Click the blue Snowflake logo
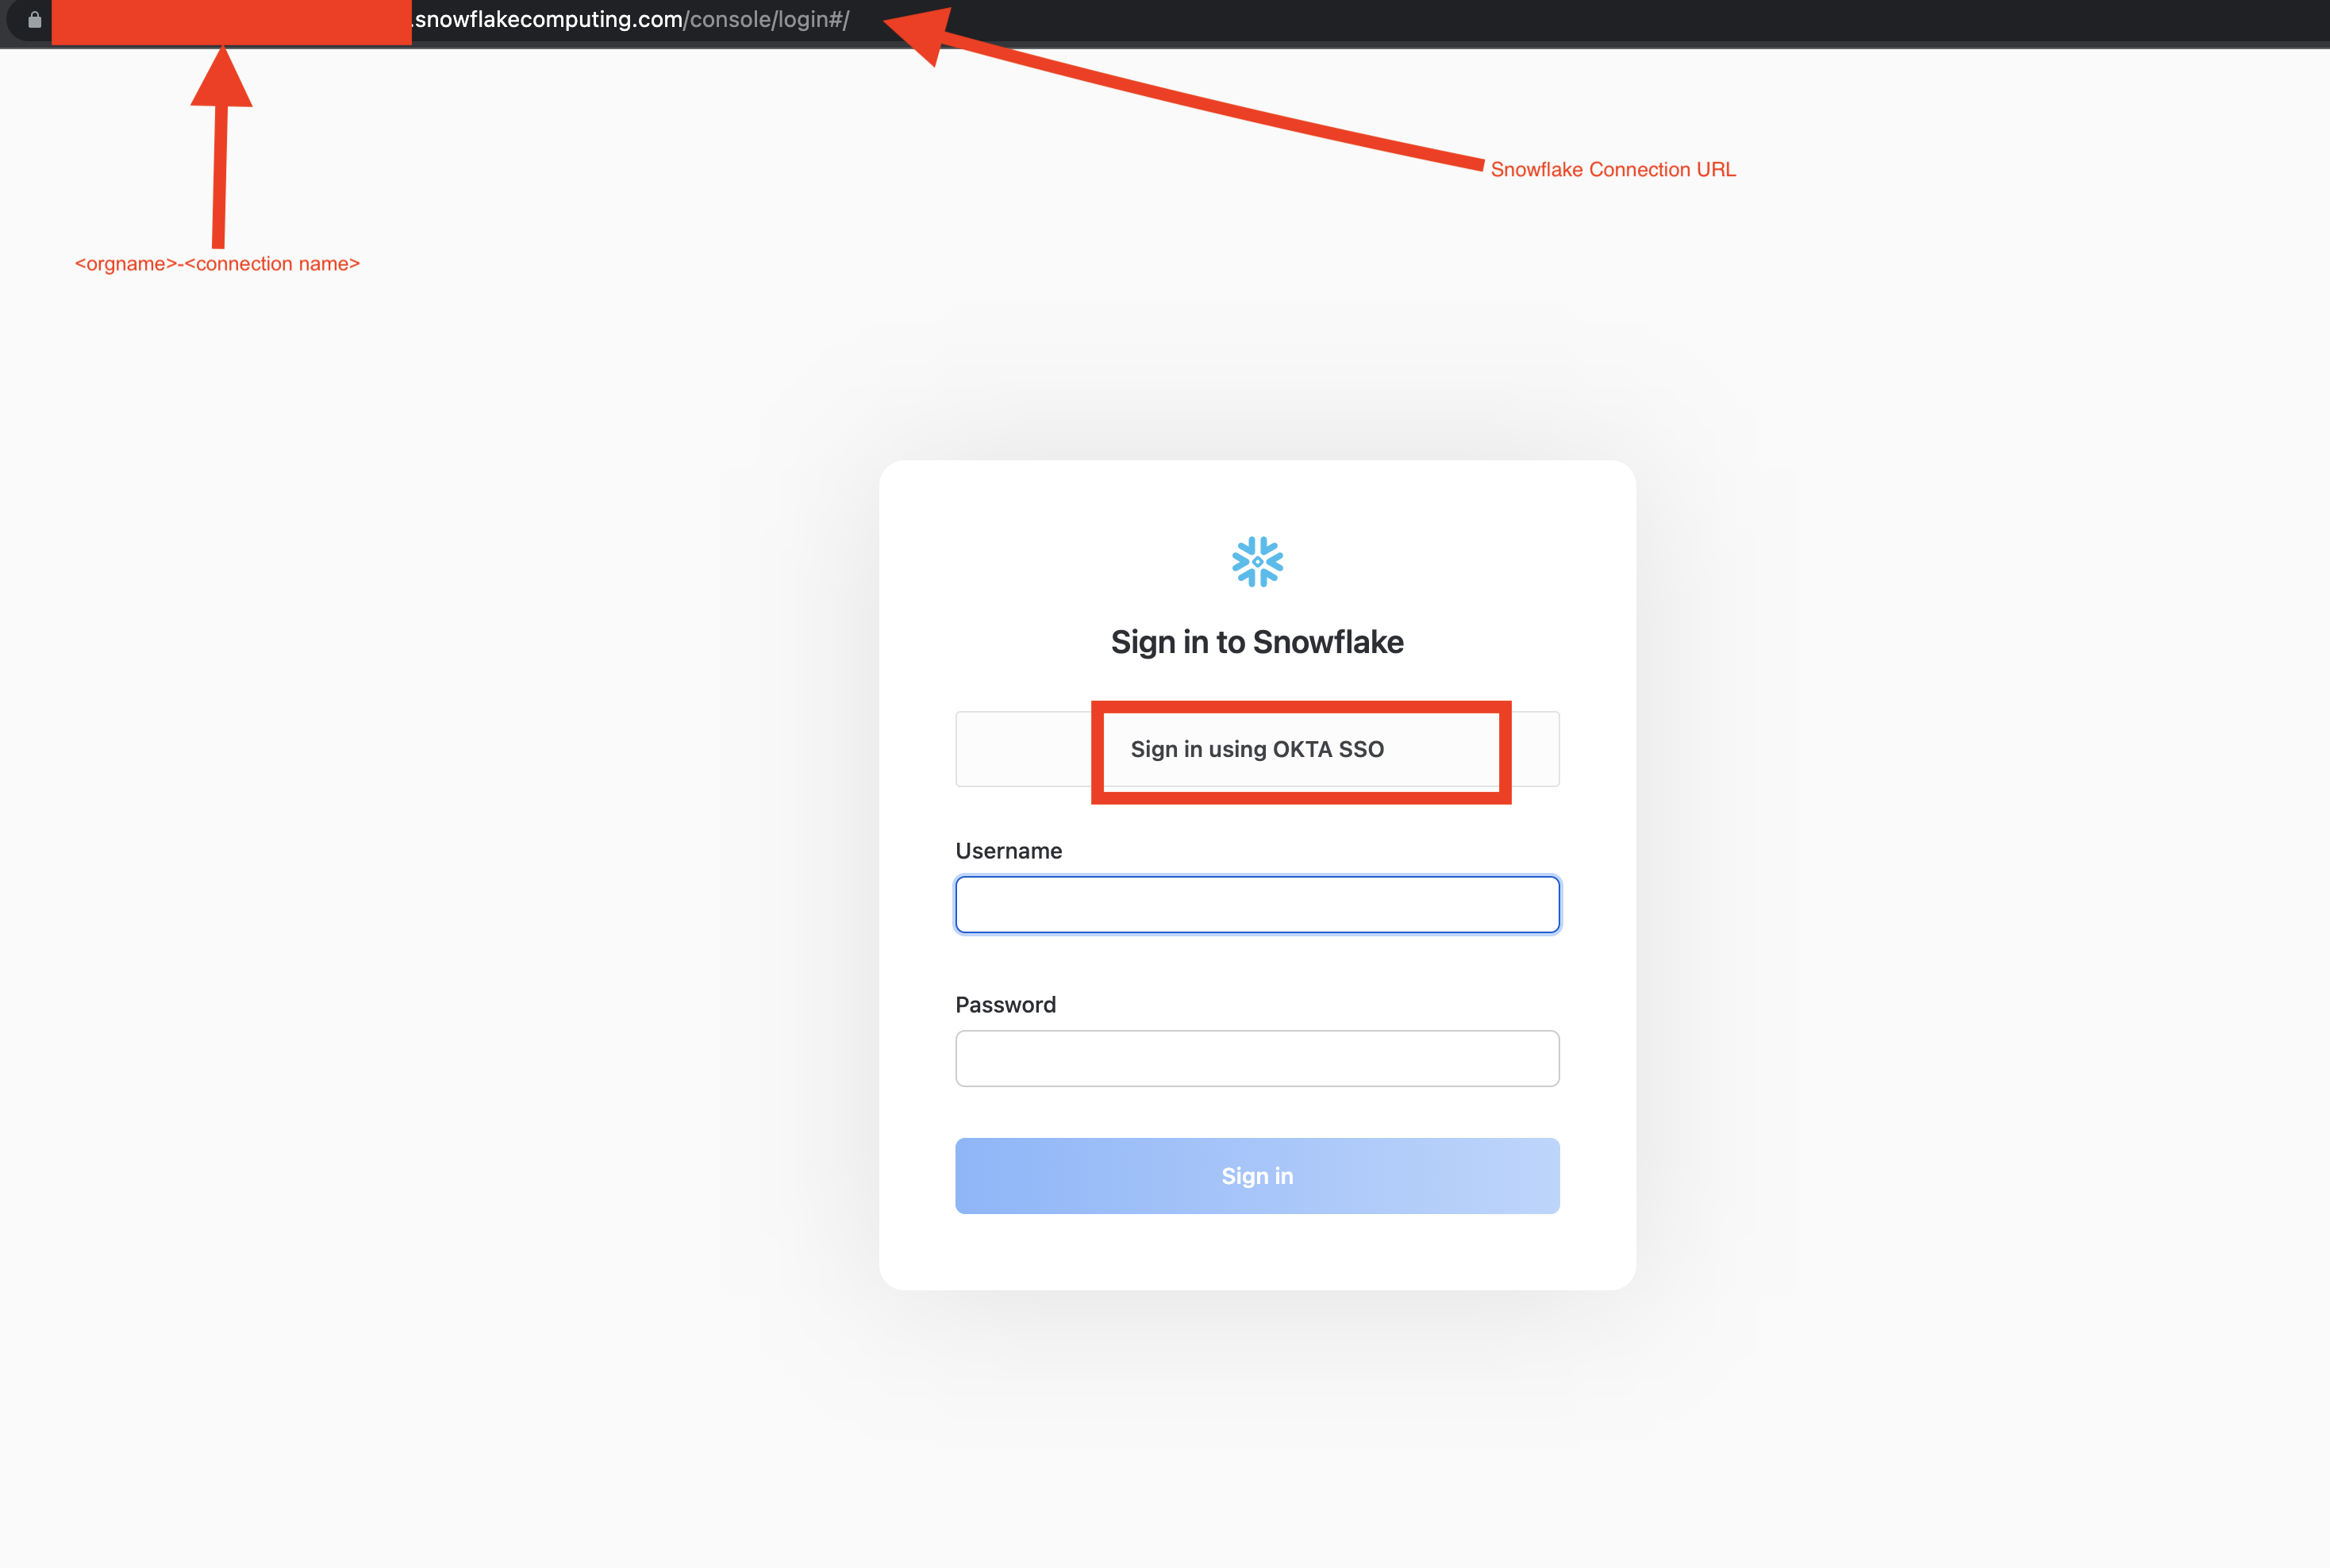 (x=1257, y=562)
